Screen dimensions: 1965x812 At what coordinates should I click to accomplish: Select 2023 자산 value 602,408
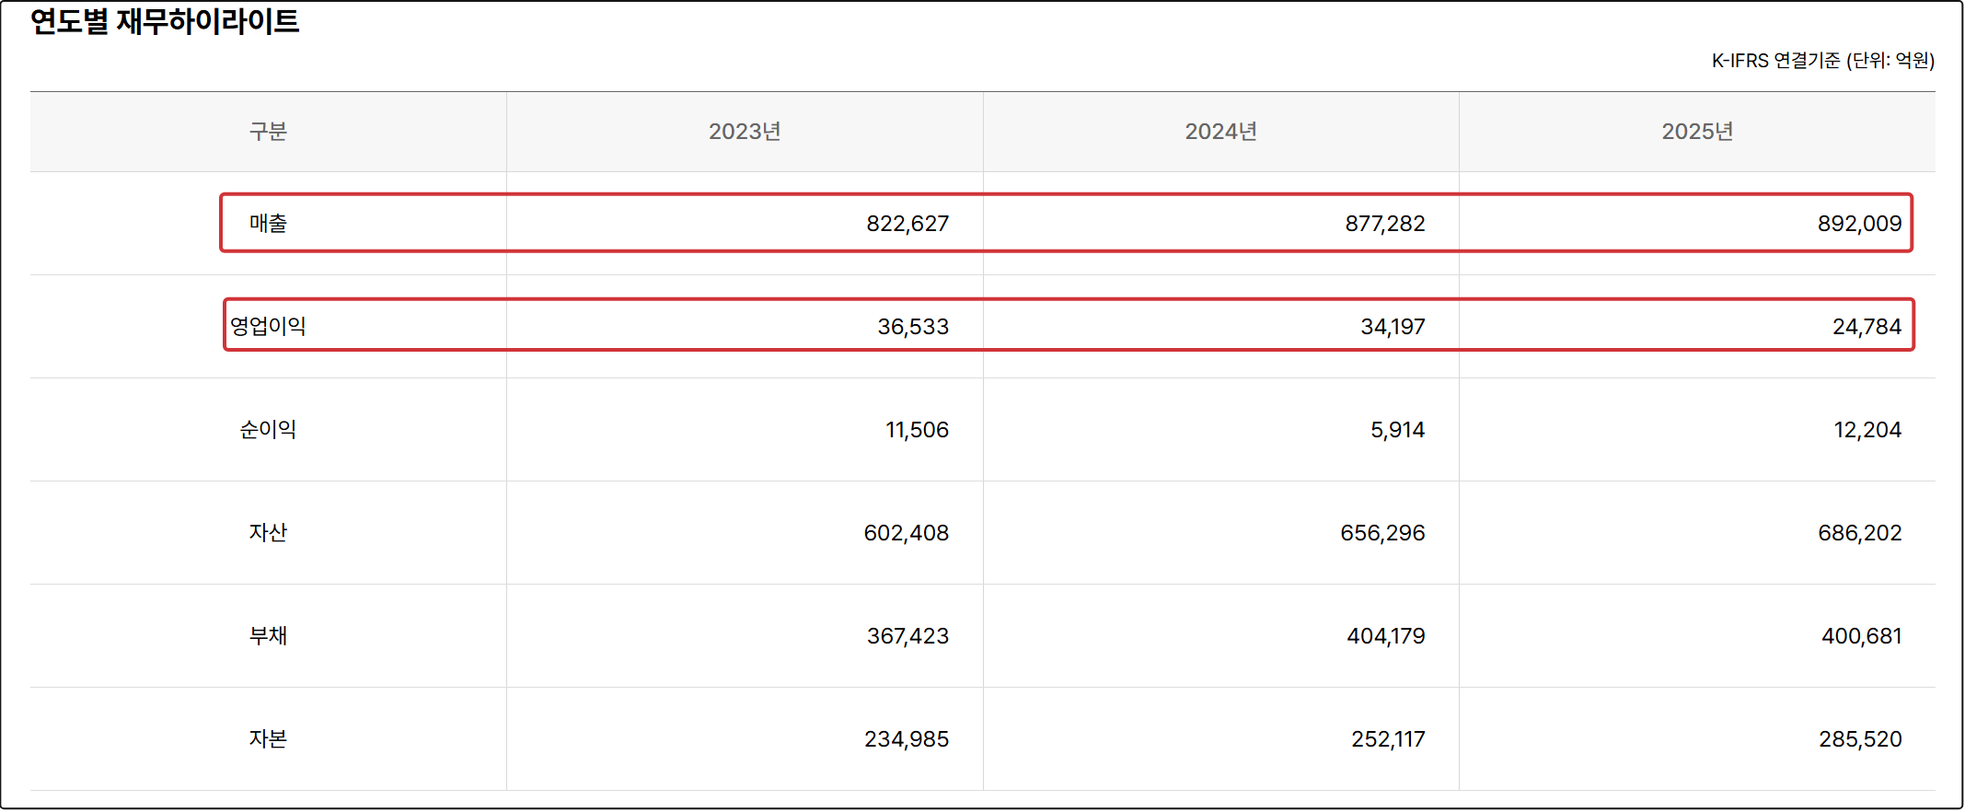point(906,533)
